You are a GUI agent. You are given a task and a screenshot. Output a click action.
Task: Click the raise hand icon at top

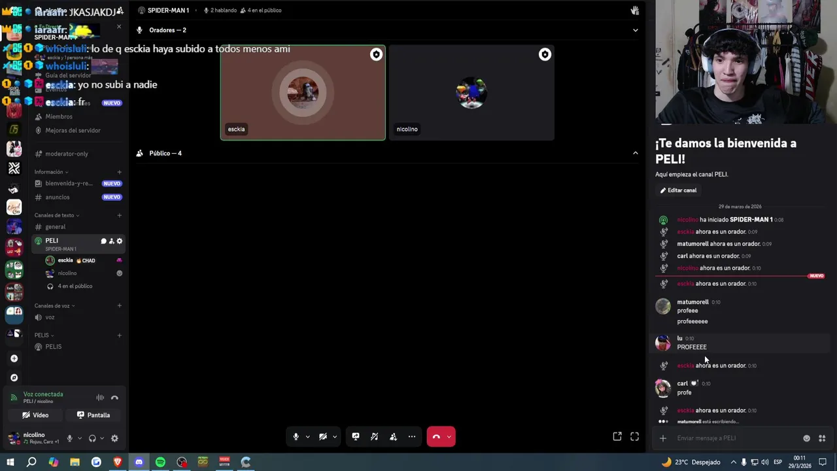coord(634,10)
